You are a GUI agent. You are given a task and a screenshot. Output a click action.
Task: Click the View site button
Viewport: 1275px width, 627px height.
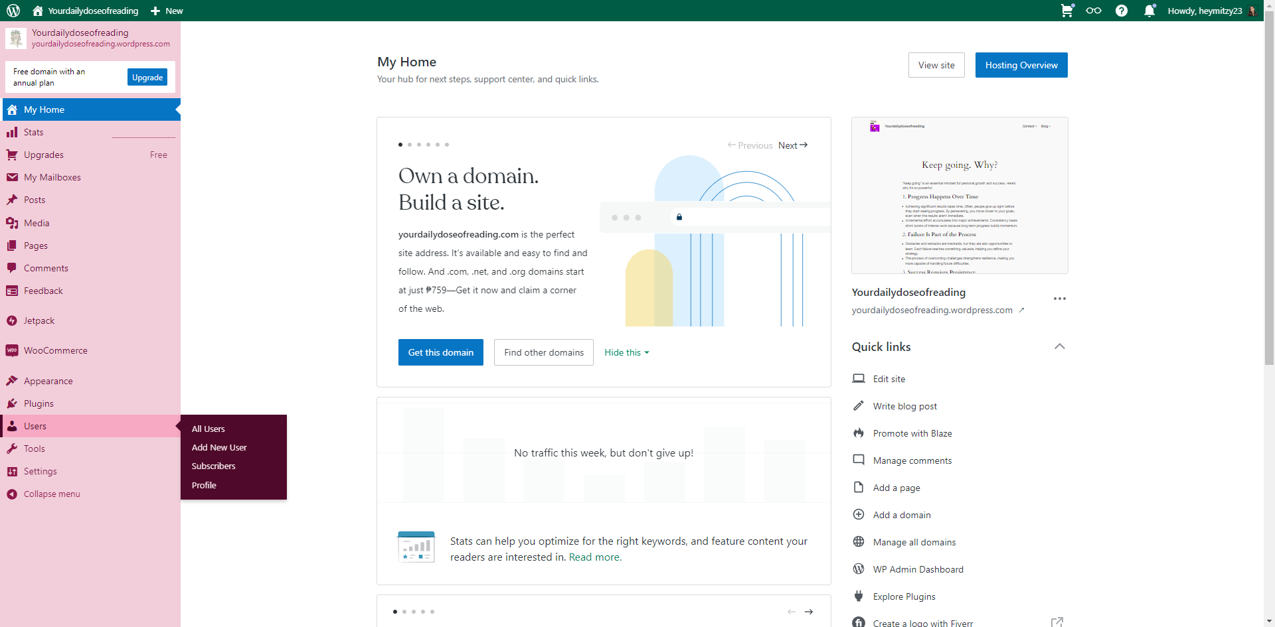[936, 65]
